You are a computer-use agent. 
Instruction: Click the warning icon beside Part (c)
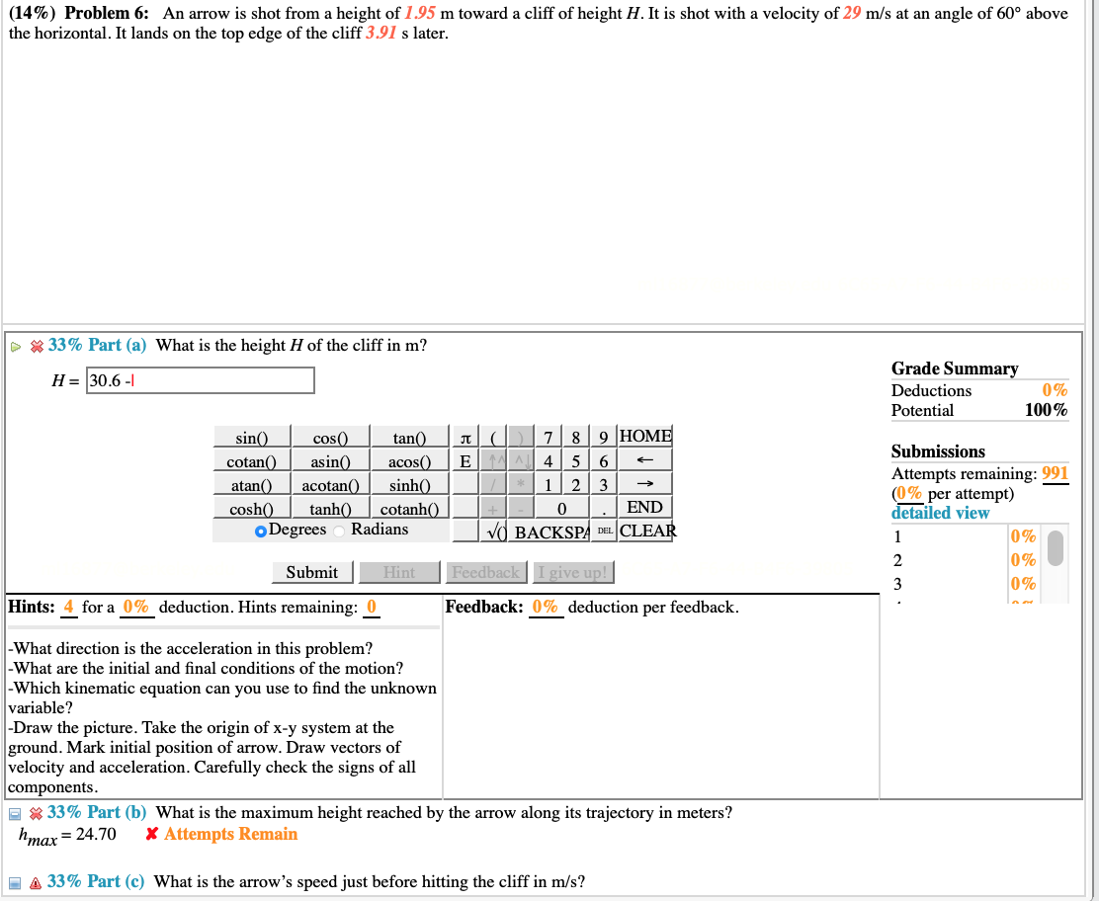point(35,881)
